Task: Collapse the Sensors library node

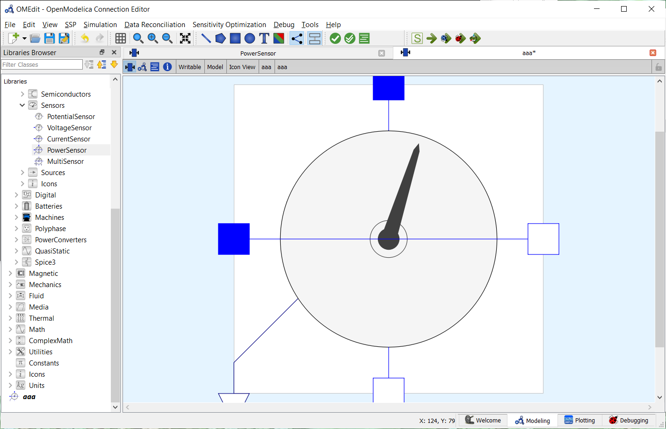Action: click(22, 105)
